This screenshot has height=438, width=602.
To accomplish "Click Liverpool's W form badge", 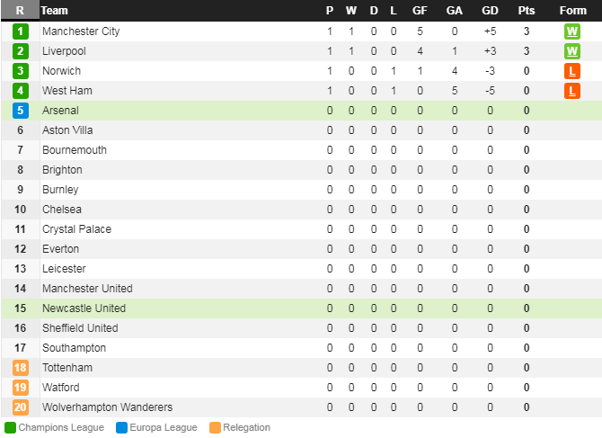I will coord(572,51).
